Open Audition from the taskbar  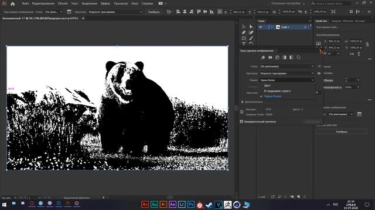click(154, 204)
